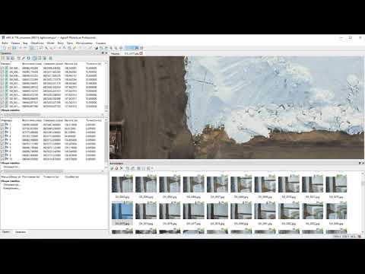Open the Файл menu

coord(5,43)
